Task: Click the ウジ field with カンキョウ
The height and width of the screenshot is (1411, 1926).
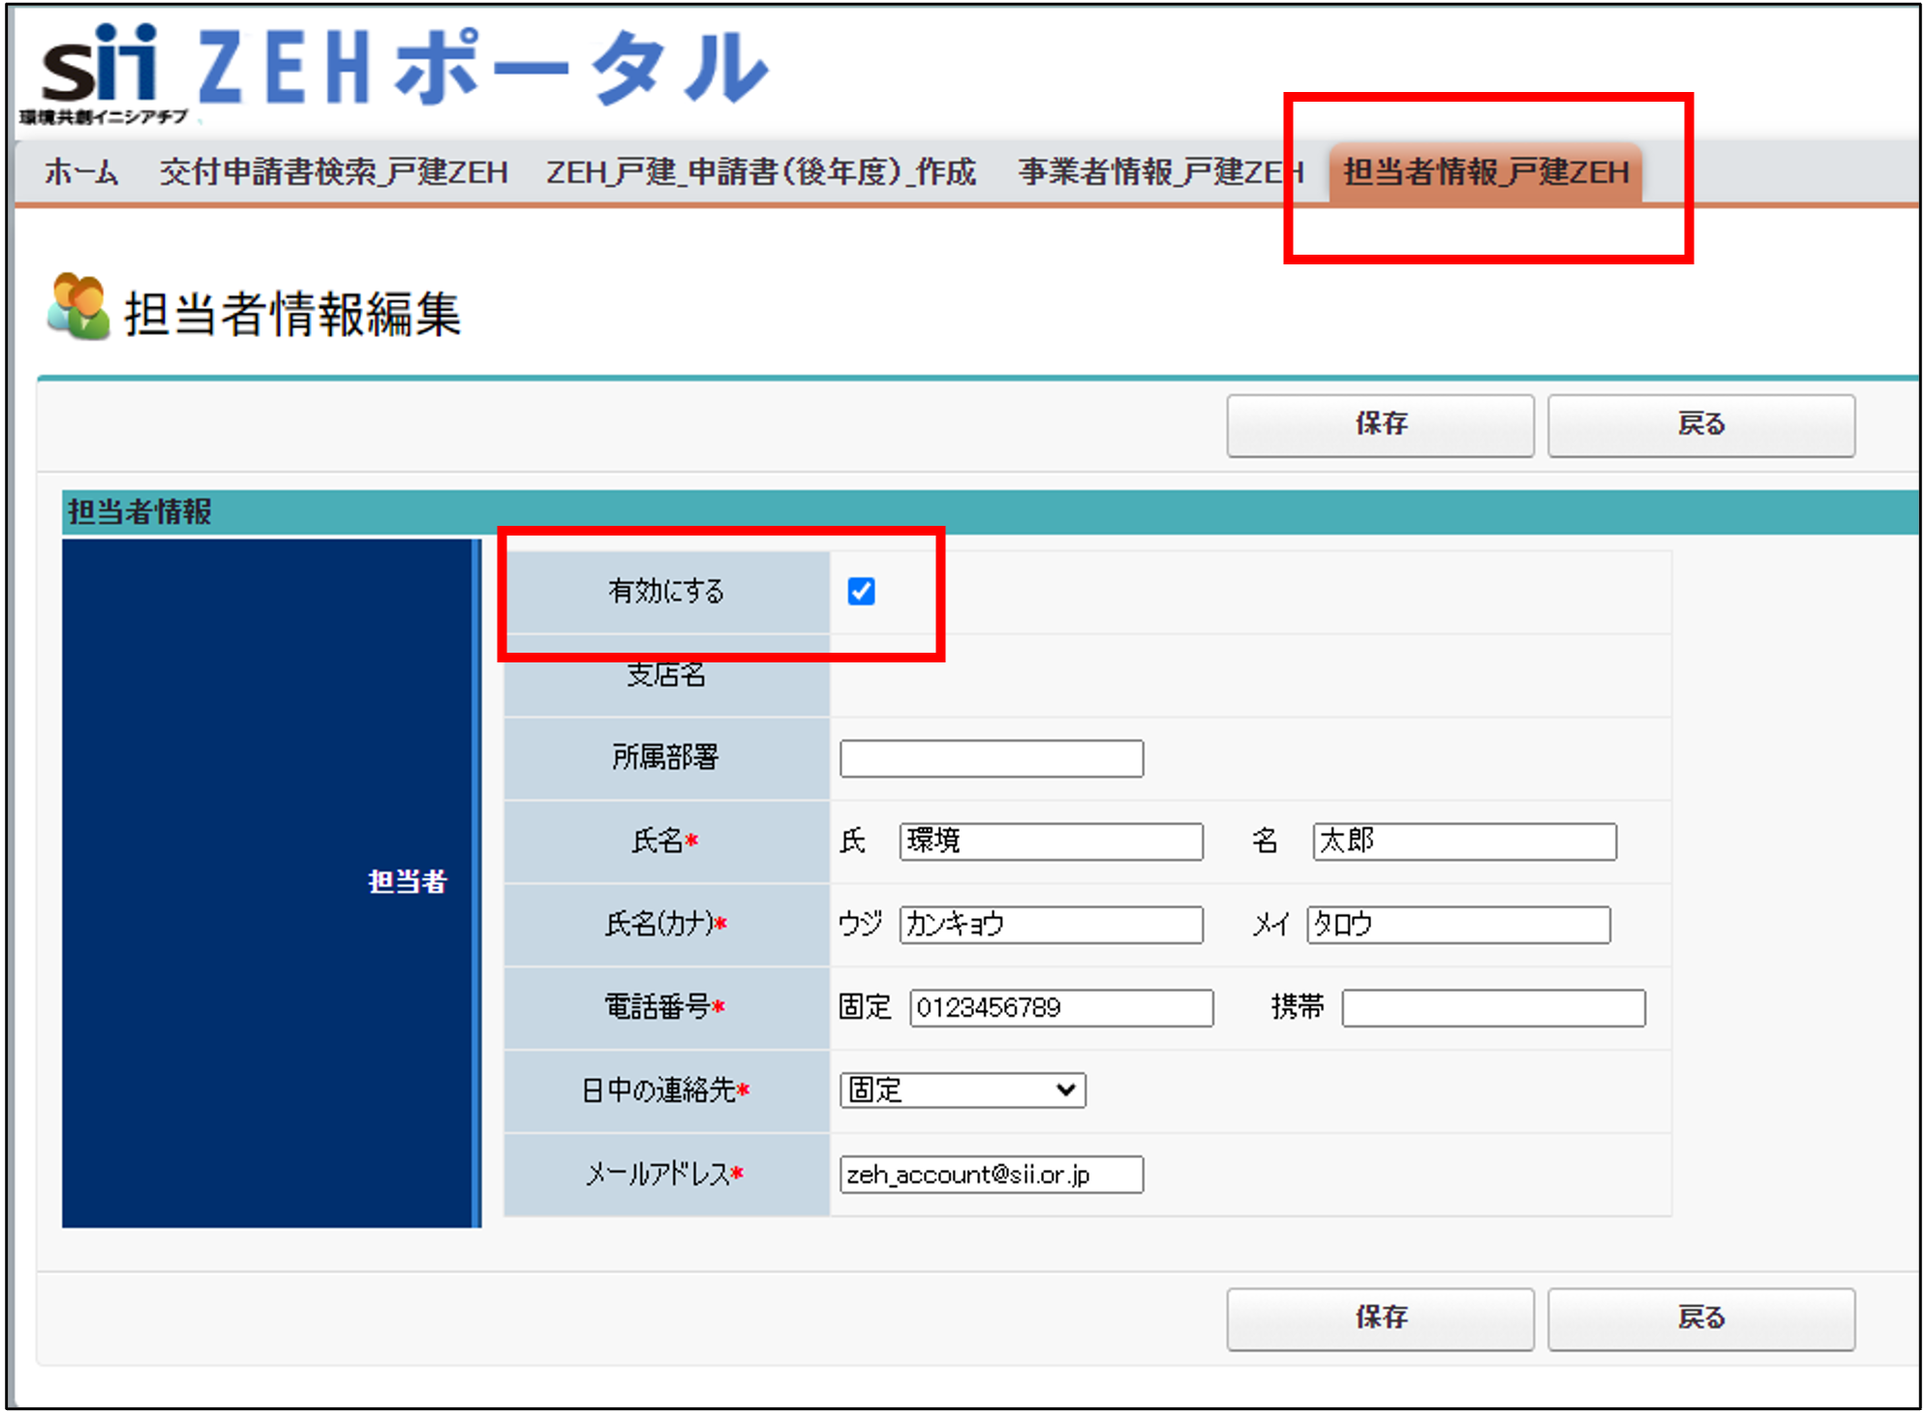Action: tap(1051, 924)
